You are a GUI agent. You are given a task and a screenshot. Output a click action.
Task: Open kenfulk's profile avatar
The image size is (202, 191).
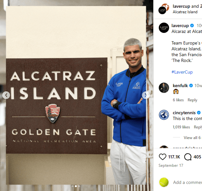point(164,88)
